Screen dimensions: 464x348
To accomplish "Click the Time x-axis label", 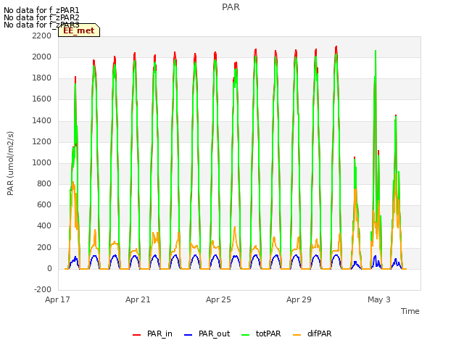I will pyautogui.click(x=410, y=311).
